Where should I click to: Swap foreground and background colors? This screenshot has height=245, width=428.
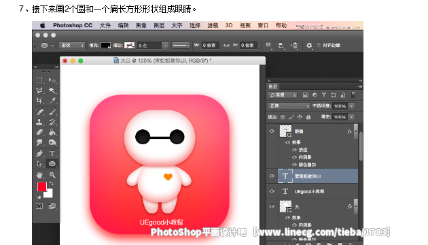(x=51, y=184)
